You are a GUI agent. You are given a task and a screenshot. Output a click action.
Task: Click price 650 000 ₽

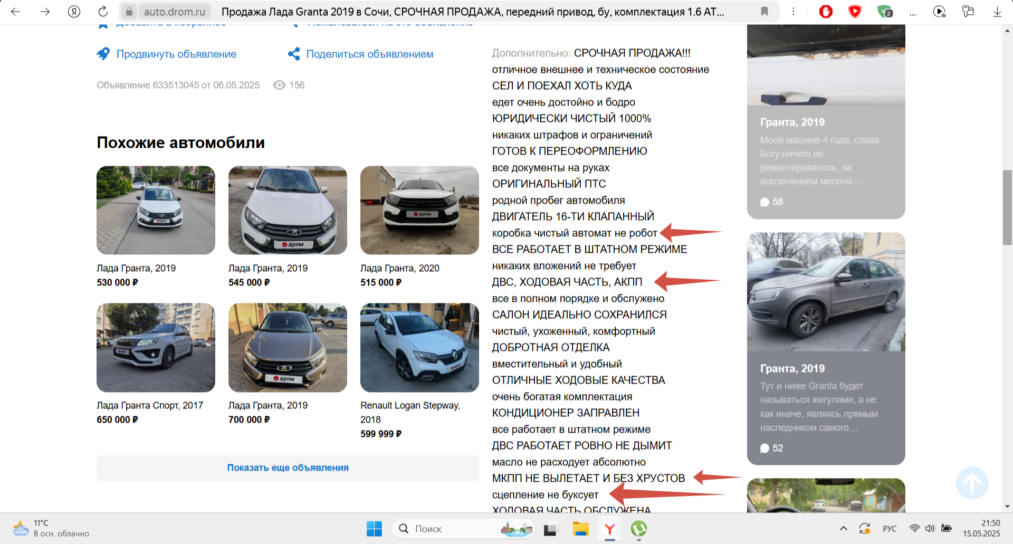click(117, 419)
